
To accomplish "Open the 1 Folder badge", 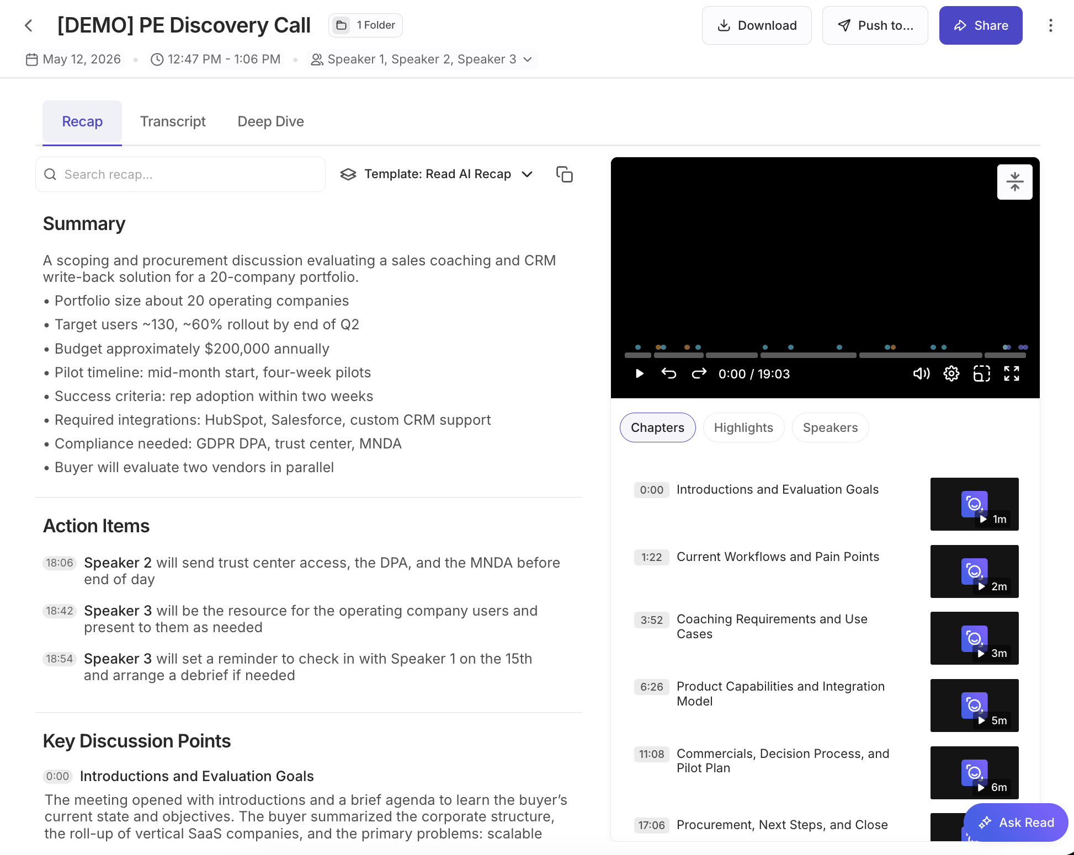I will [x=365, y=25].
